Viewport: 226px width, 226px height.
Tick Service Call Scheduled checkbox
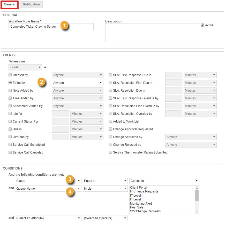10,144
